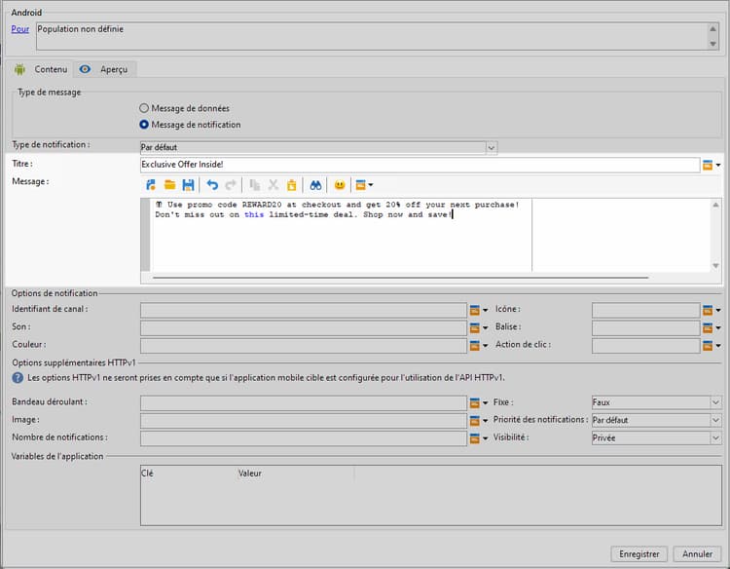This screenshot has width=730, height=569.
Task: Click the Pour link
Action: [19, 29]
